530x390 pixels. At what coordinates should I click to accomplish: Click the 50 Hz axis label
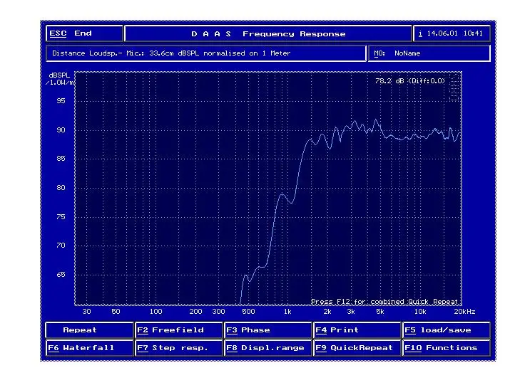[x=116, y=312]
